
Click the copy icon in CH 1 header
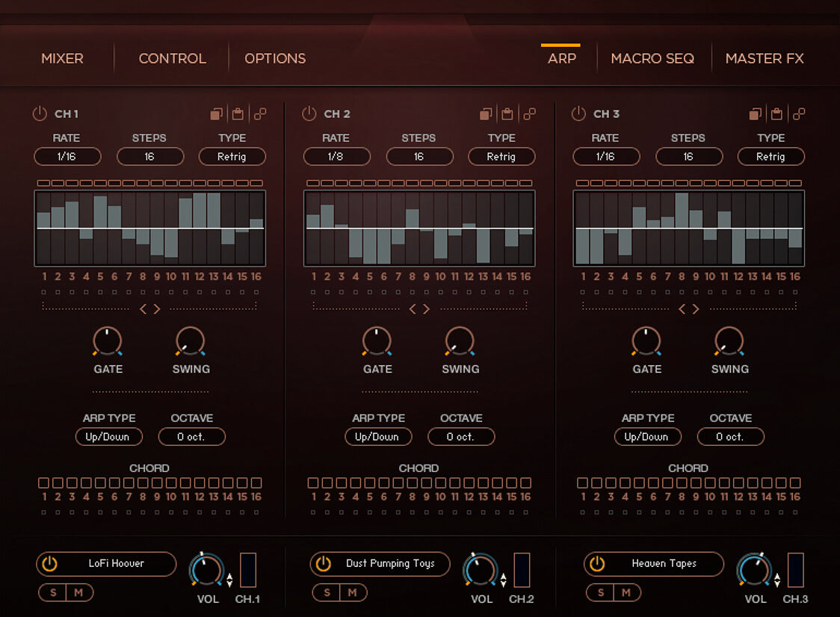(217, 114)
